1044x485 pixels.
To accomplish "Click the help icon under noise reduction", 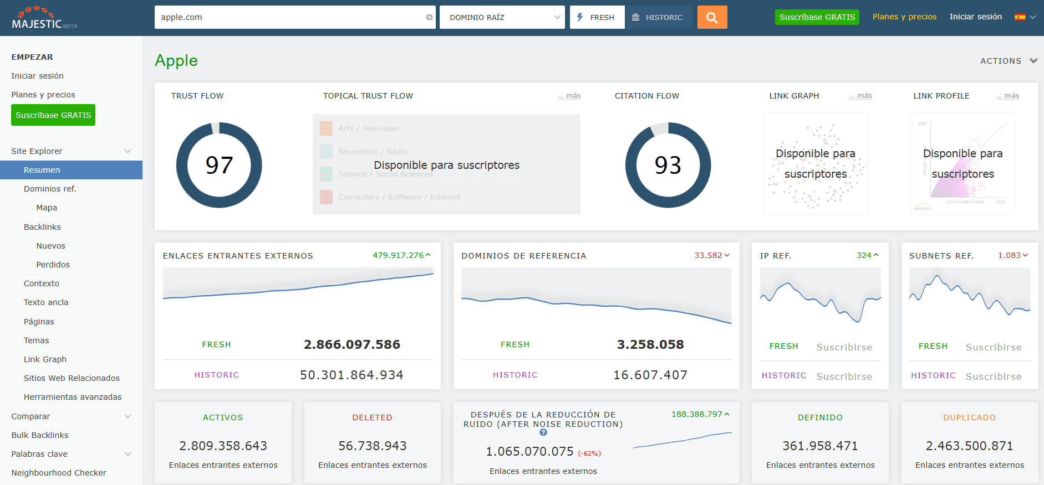I will (x=543, y=432).
